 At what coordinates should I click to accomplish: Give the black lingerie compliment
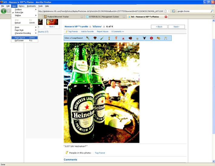click(144, 38)
